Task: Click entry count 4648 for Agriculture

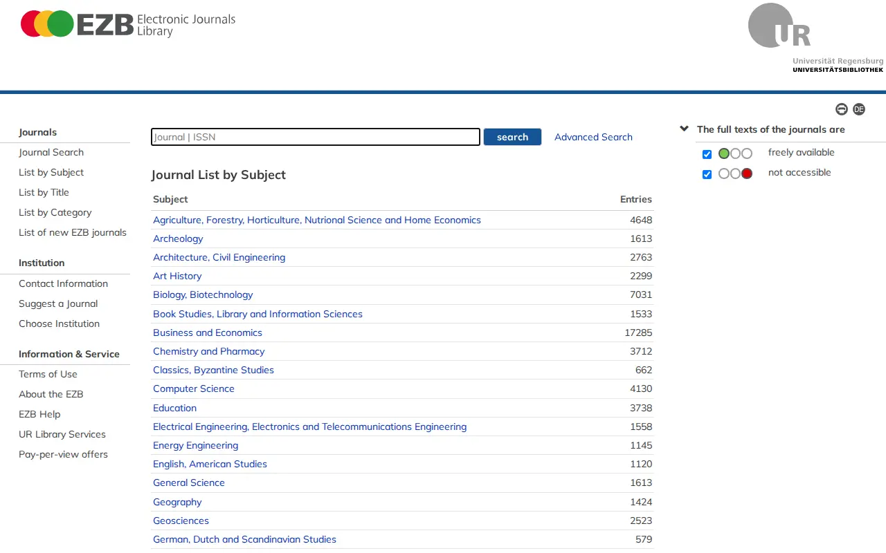Action: pos(641,220)
